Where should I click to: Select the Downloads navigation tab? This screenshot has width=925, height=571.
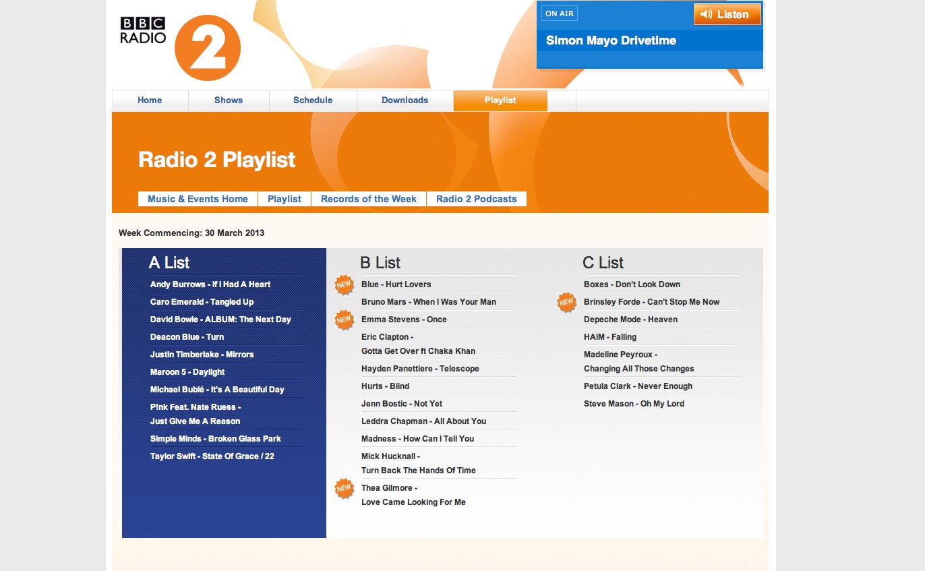point(405,100)
